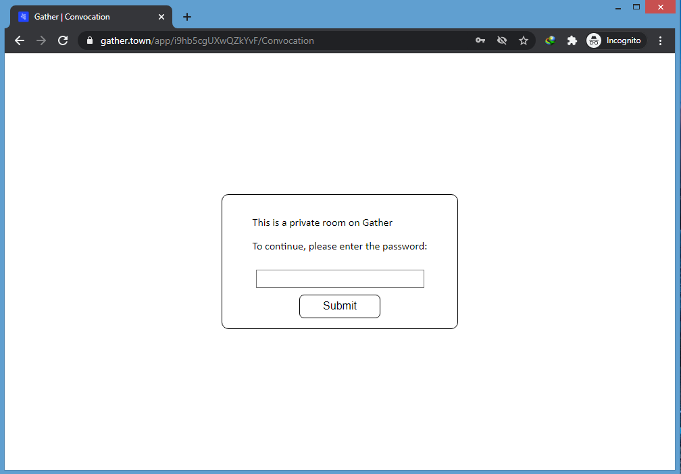Click the text "This is a private room on Gather"
681x474 pixels.
[x=322, y=223]
